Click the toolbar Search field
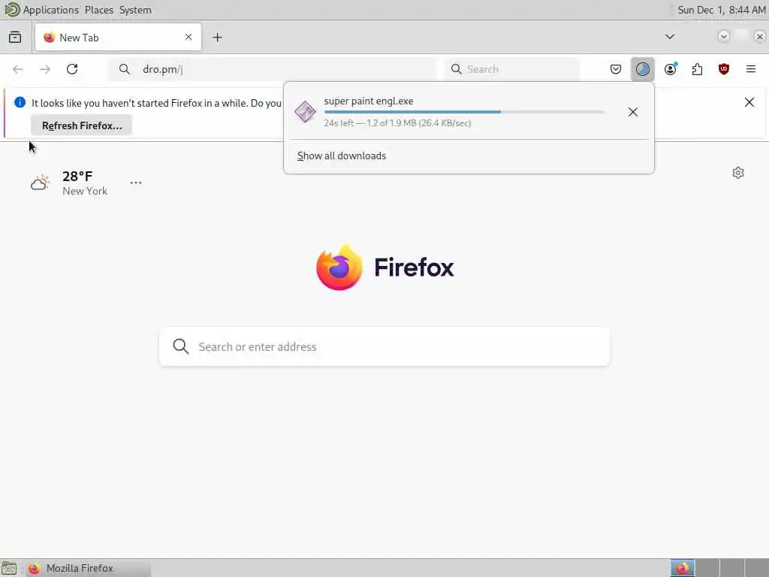 (512, 69)
